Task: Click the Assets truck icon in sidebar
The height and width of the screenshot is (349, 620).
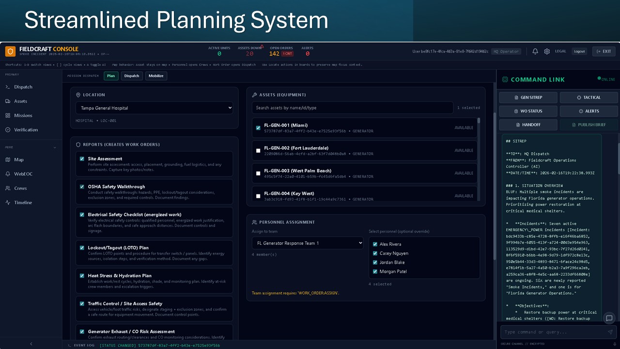Action: click(x=8, y=101)
